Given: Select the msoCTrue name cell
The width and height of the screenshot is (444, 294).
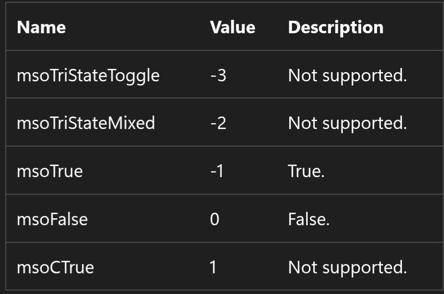Looking at the screenshot, I should coord(55,267).
